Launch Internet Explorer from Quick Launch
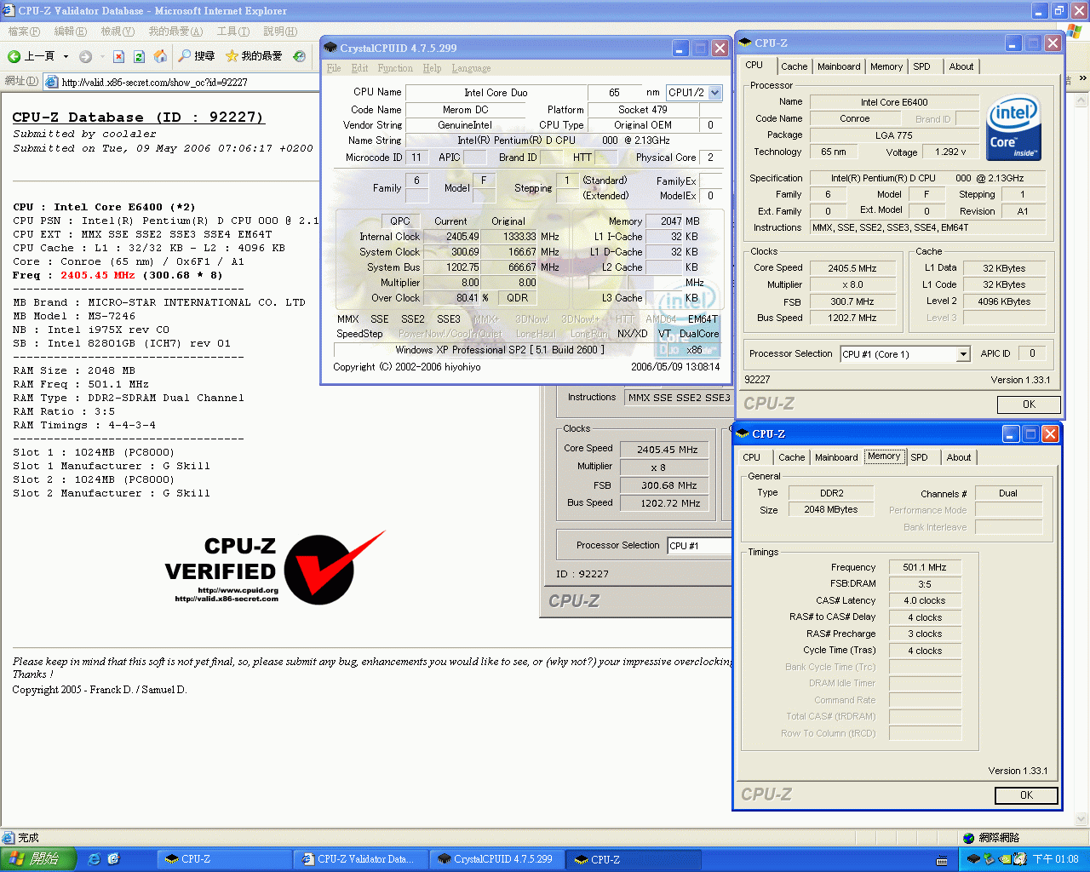 coord(95,859)
